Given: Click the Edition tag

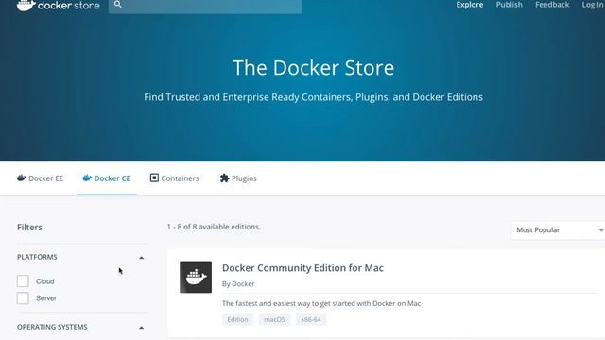Looking at the screenshot, I should (237, 319).
